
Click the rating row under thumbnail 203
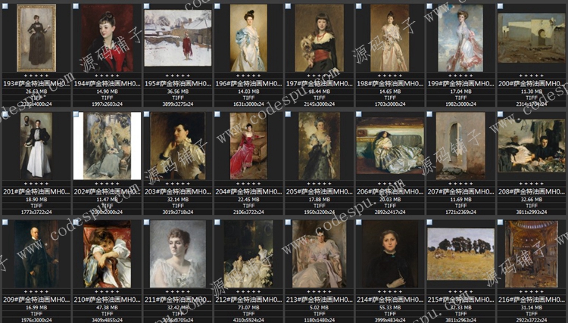tap(178, 184)
